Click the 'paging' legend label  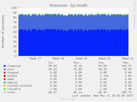coord(12,82)
